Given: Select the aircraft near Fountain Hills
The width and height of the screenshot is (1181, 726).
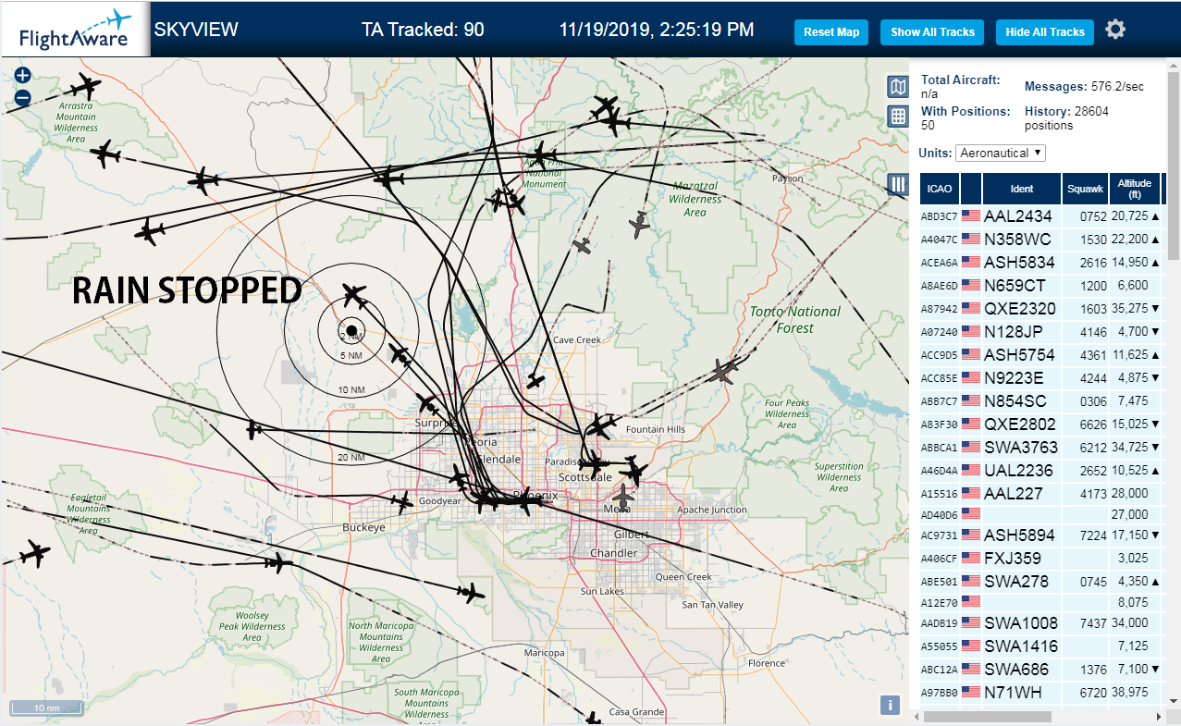Looking at the screenshot, I should click(x=602, y=426).
